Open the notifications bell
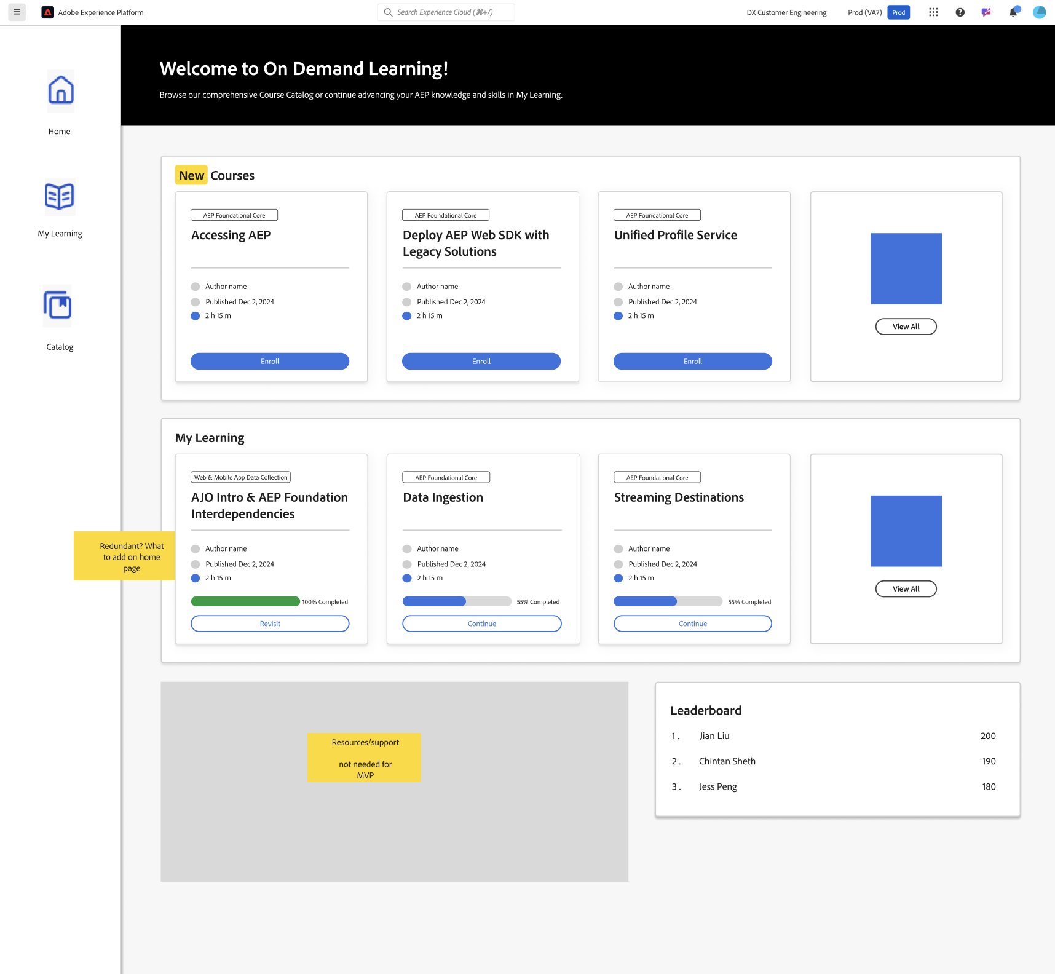This screenshot has width=1055, height=974. (x=1013, y=12)
